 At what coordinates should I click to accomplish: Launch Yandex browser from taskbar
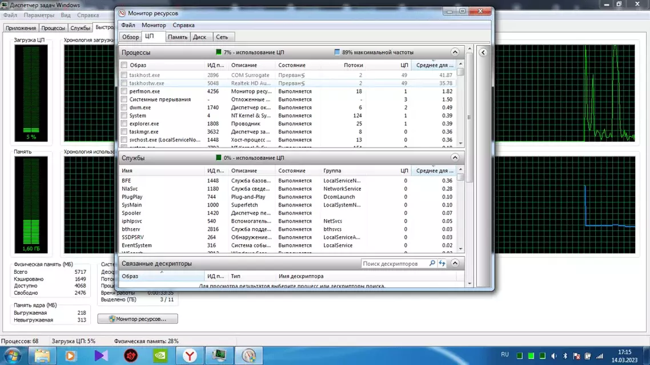[190, 355]
